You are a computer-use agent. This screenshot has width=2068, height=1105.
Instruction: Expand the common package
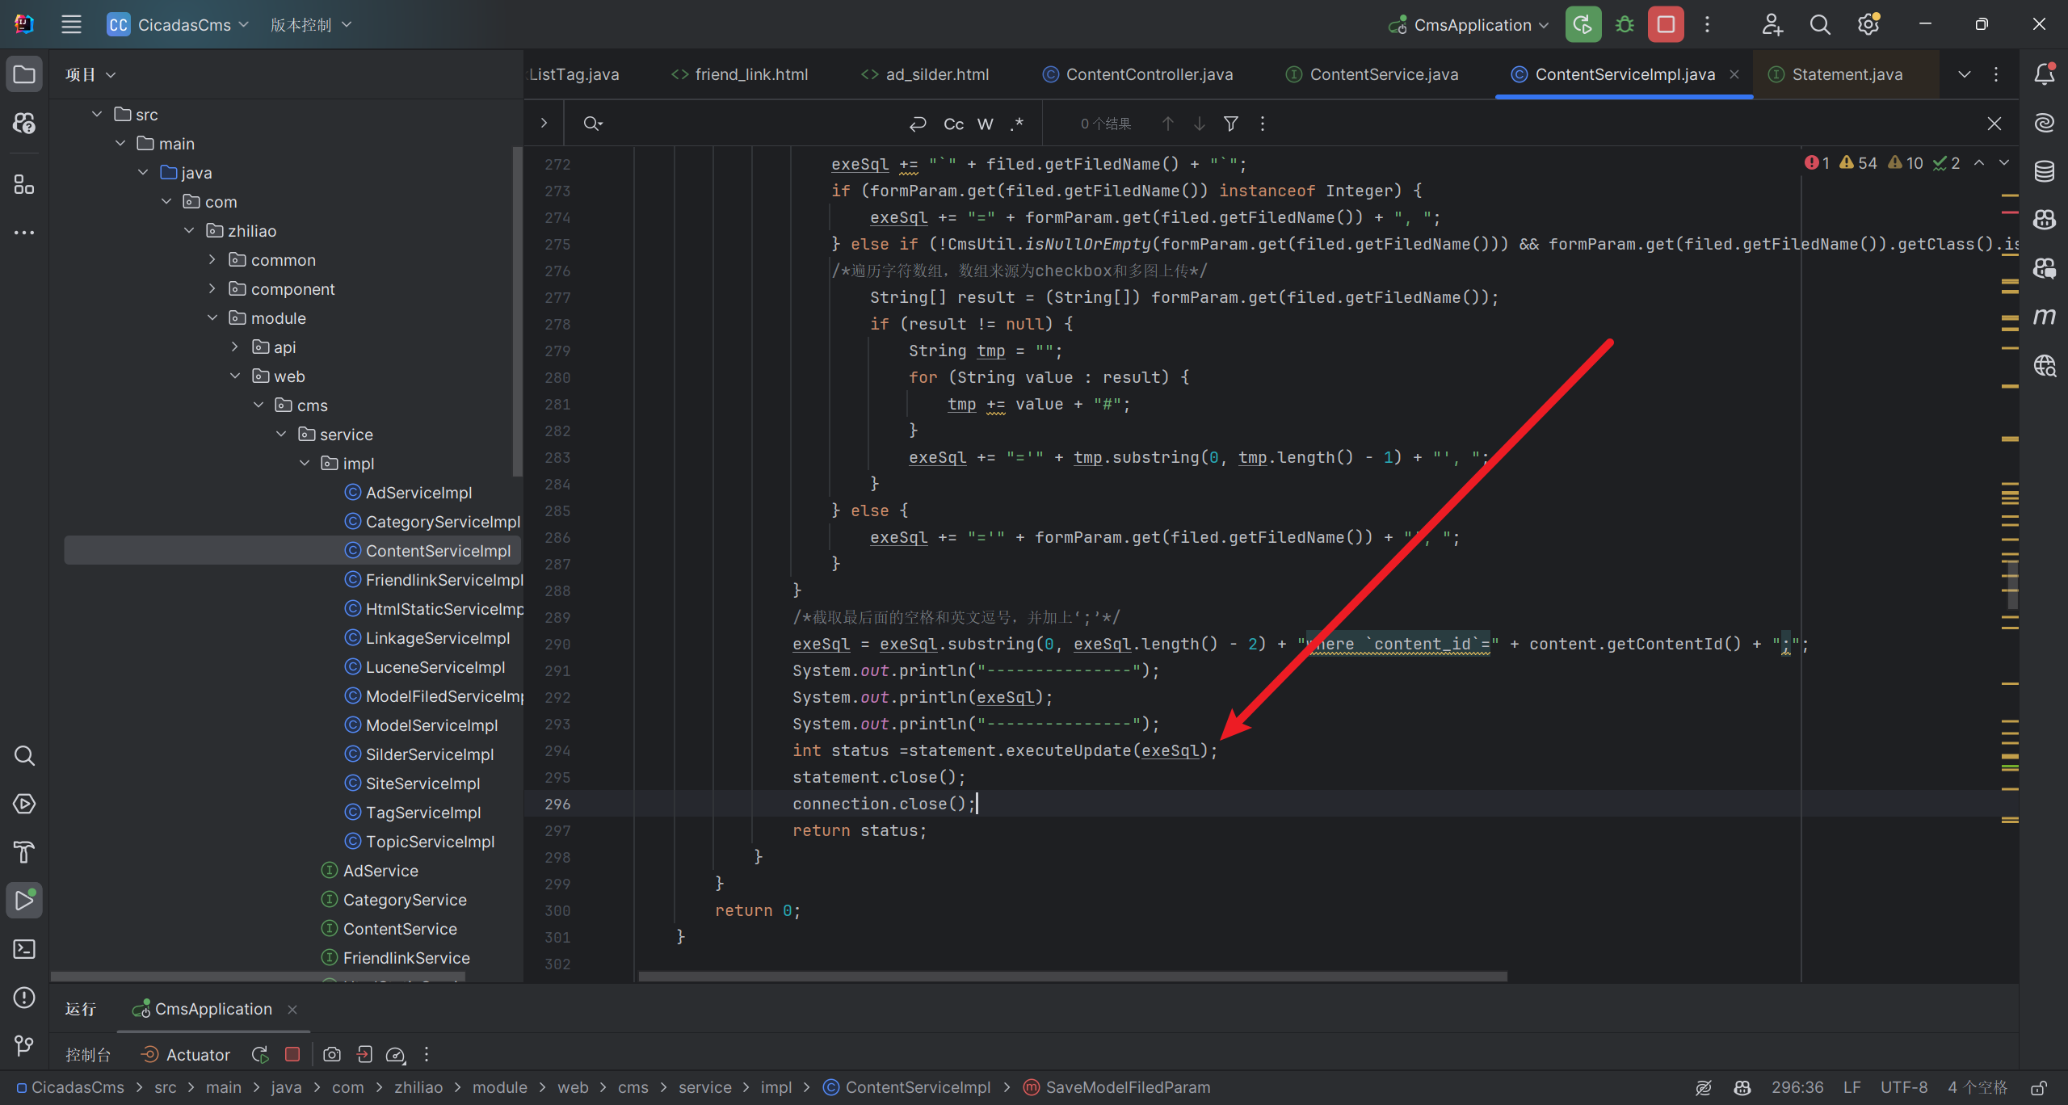(212, 259)
